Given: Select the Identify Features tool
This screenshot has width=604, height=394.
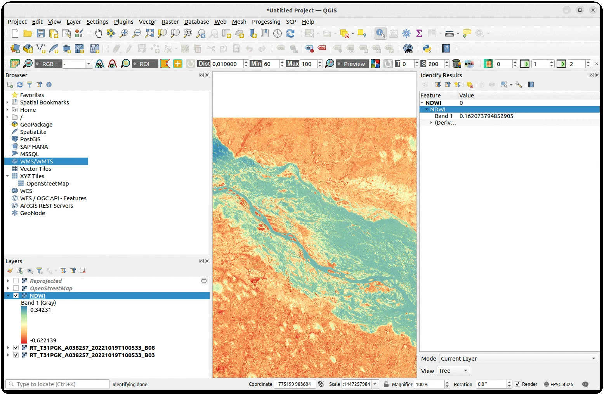Looking at the screenshot, I should coord(380,33).
